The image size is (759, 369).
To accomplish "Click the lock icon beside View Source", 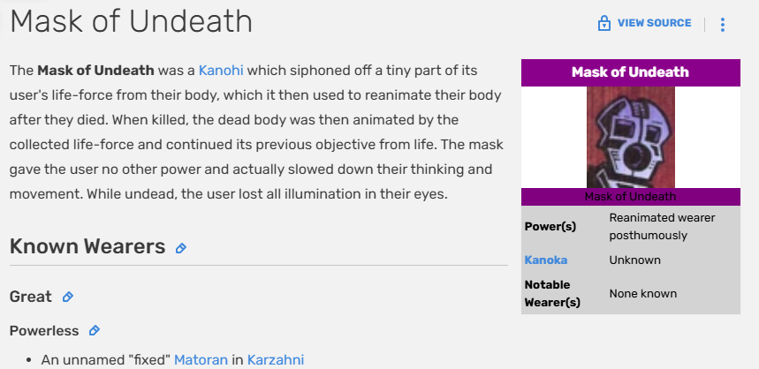I will point(603,23).
